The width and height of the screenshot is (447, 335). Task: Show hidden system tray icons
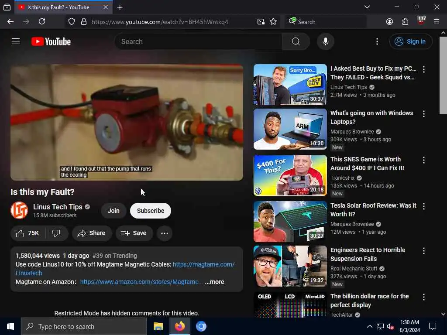(369, 326)
